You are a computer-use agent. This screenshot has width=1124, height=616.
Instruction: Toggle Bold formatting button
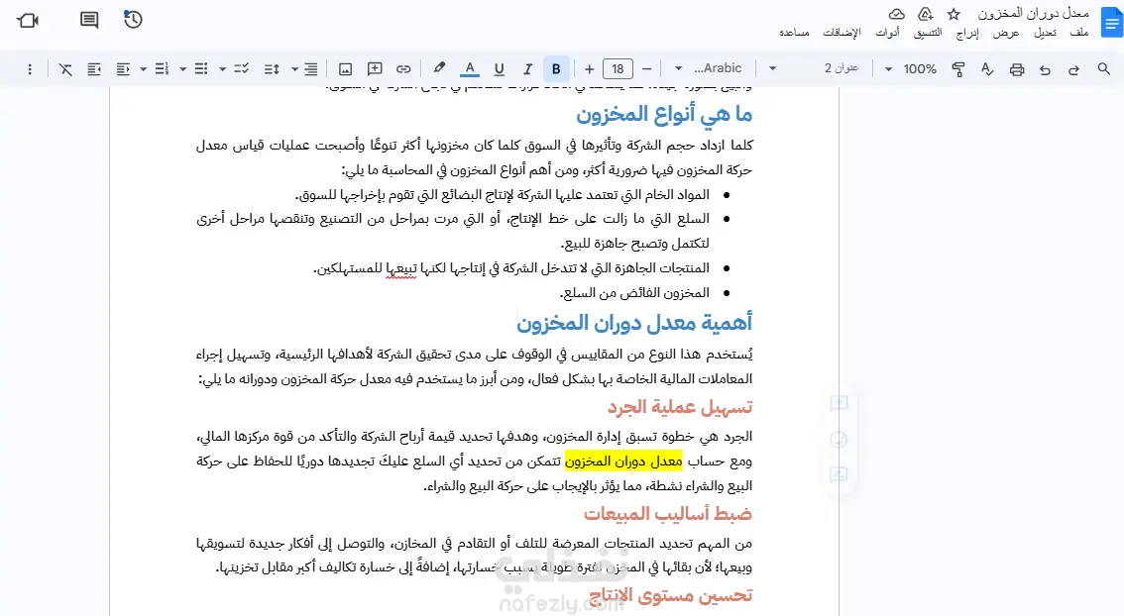click(556, 68)
